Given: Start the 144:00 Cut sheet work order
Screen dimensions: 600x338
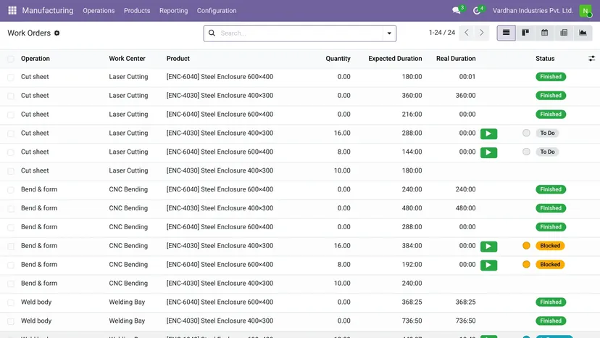Looking at the screenshot, I should click(x=488, y=152).
